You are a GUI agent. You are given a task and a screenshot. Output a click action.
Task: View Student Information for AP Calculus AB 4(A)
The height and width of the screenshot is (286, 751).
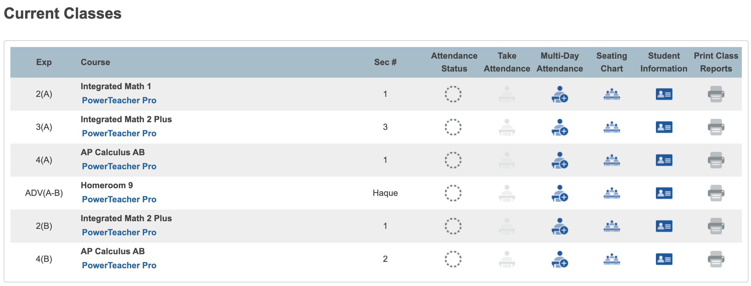tap(664, 160)
